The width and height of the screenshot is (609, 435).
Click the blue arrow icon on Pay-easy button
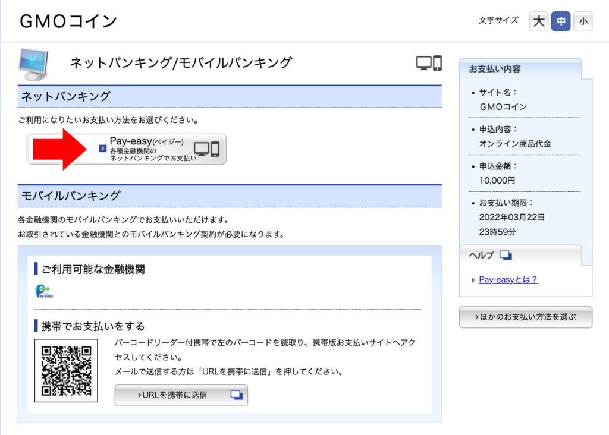tap(102, 148)
